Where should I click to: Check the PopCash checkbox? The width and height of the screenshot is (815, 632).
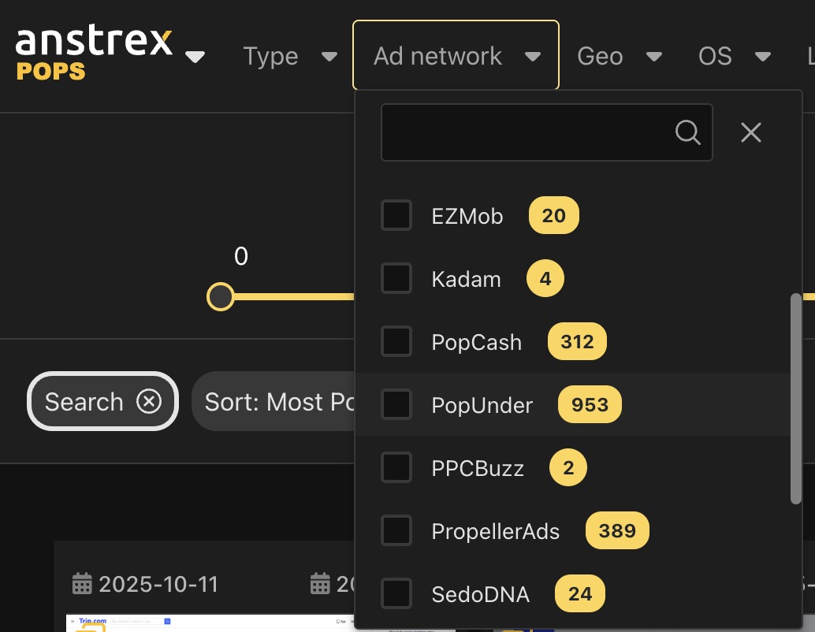396,341
